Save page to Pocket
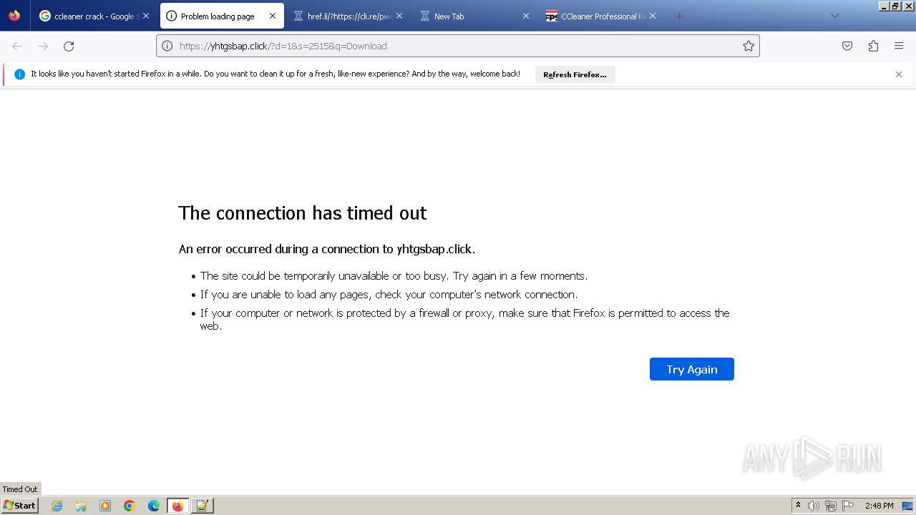 tap(847, 46)
